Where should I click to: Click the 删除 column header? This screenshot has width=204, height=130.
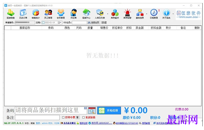click(x=197, y=28)
